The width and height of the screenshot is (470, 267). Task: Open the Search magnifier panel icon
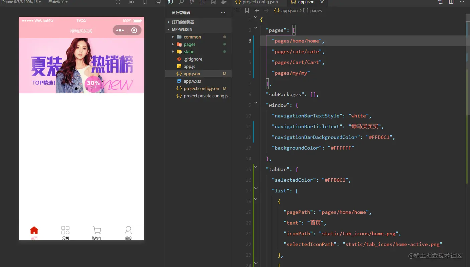[181, 2]
